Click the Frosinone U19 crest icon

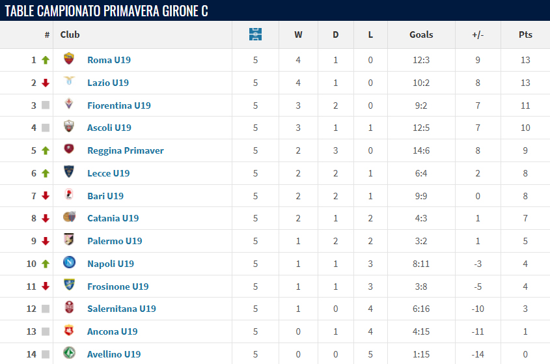(x=69, y=286)
